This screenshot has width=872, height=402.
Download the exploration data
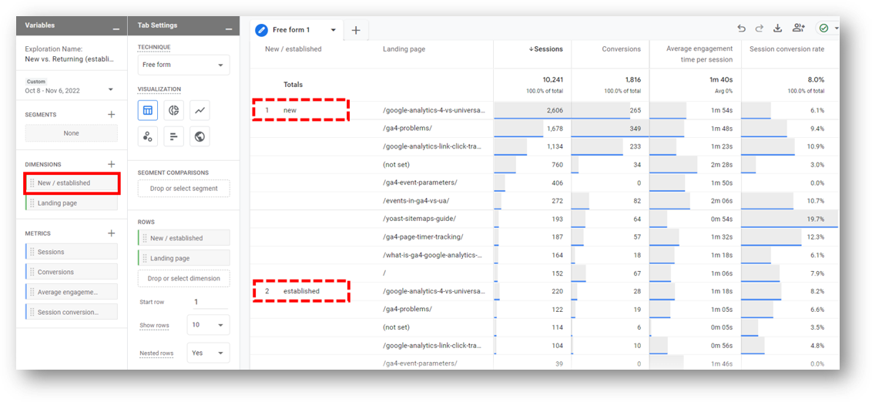(777, 28)
